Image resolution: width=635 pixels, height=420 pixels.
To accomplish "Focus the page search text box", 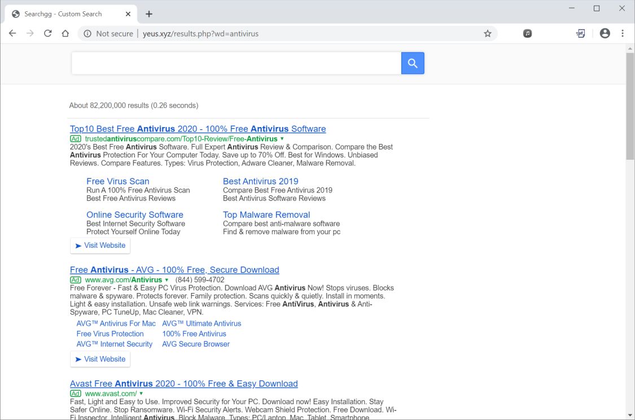I will point(237,63).
